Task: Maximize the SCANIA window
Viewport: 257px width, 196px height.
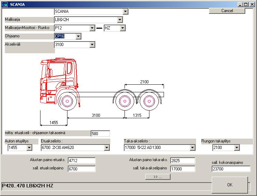Action: point(246,4)
